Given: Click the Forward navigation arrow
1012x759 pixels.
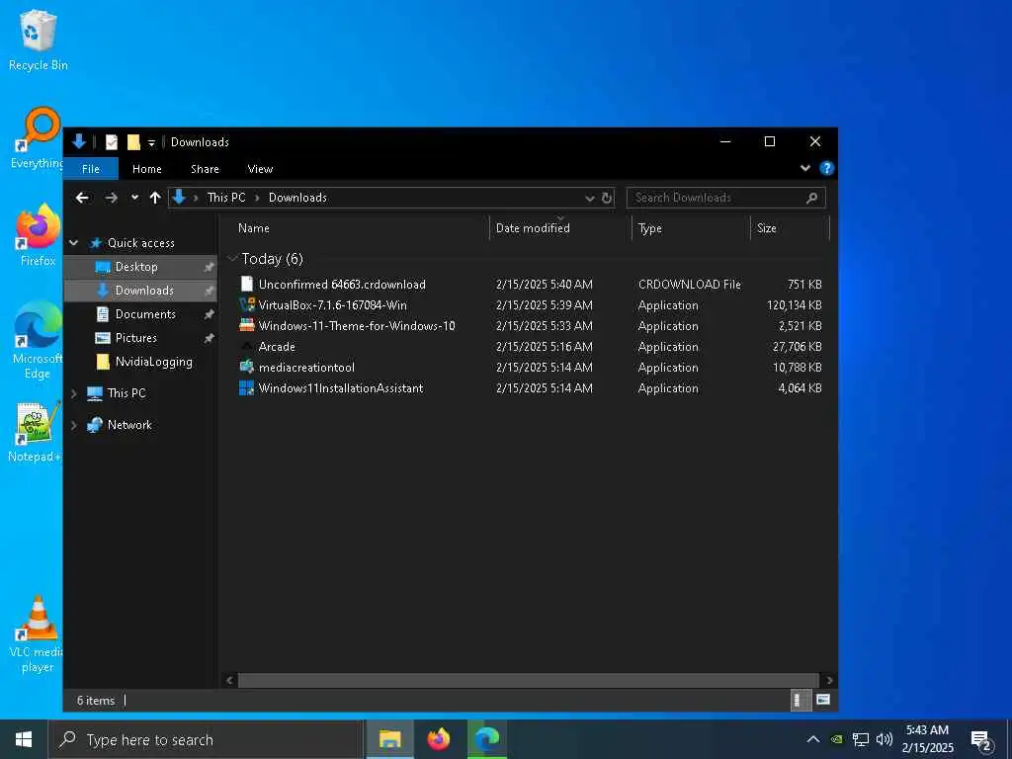Looking at the screenshot, I should tap(112, 198).
